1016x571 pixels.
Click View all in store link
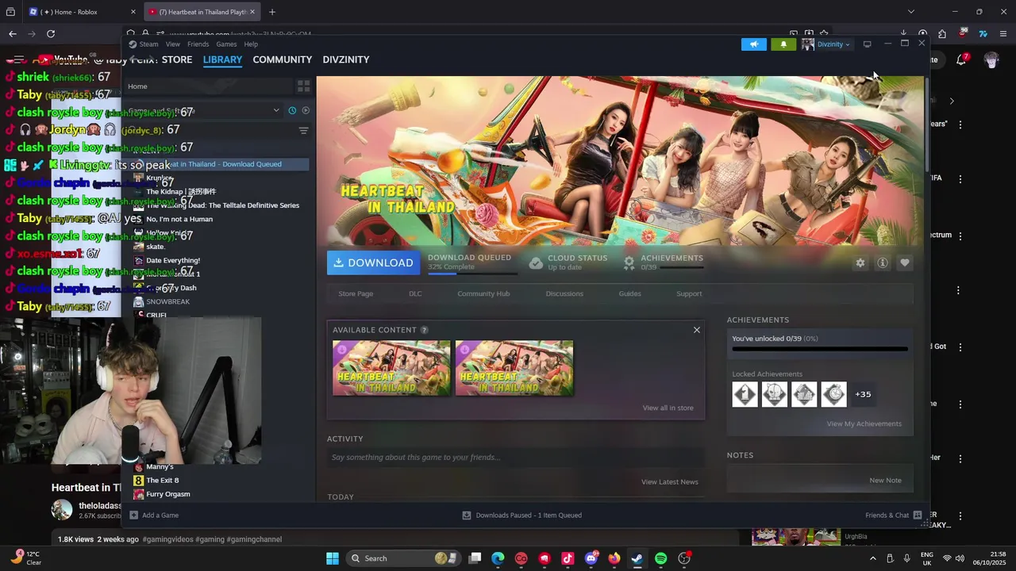(668, 408)
